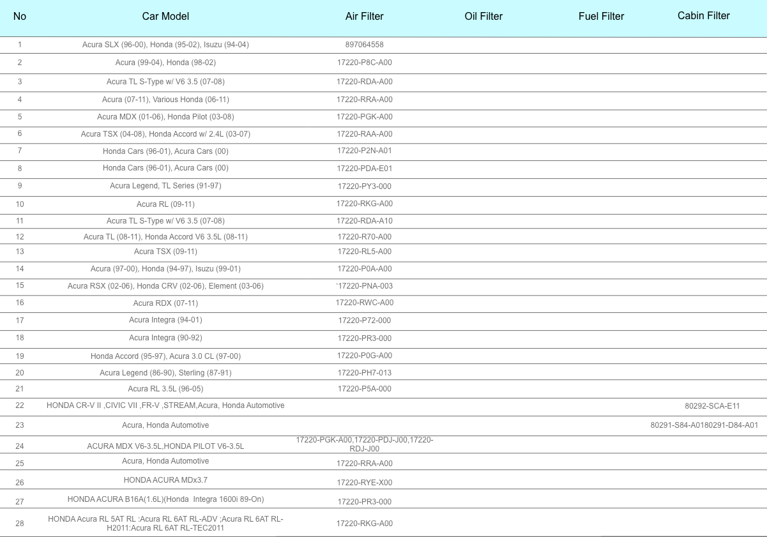This screenshot has width=767, height=537.
Task: Click the Acura RL (09-11) car model
Action: (165, 204)
